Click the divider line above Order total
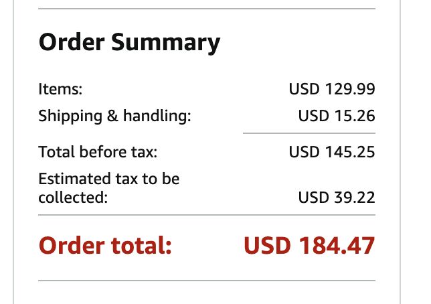The height and width of the screenshot is (304, 431). click(207, 215)
